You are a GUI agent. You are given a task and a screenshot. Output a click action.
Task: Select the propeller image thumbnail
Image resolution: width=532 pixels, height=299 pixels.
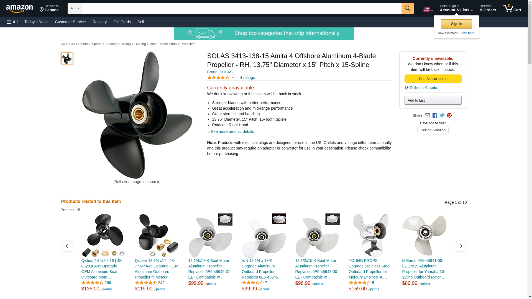67,58
